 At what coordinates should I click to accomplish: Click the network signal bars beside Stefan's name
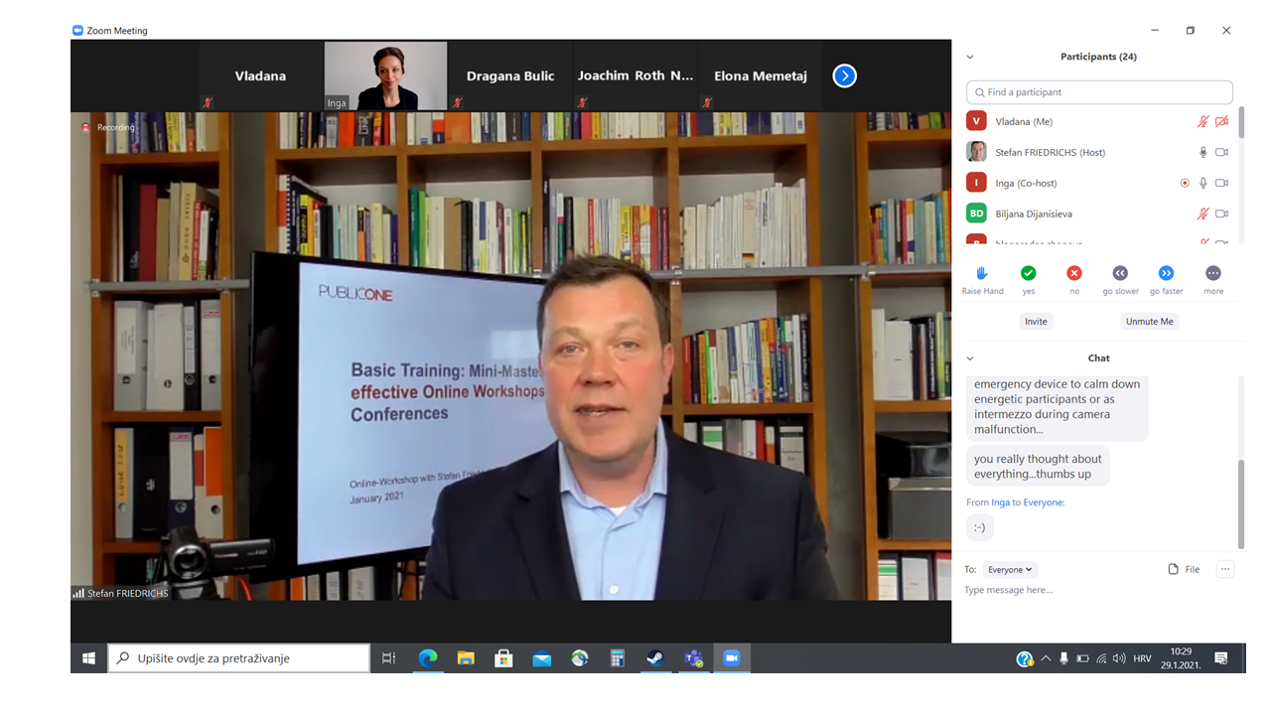click(x=77, y=594)
